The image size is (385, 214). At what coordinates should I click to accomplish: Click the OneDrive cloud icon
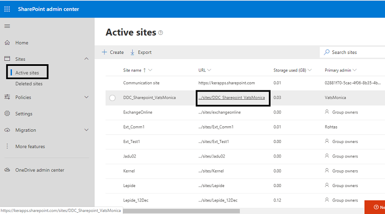(7, 170)
